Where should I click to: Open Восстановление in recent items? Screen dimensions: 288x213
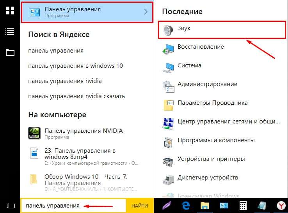point(201,47)
